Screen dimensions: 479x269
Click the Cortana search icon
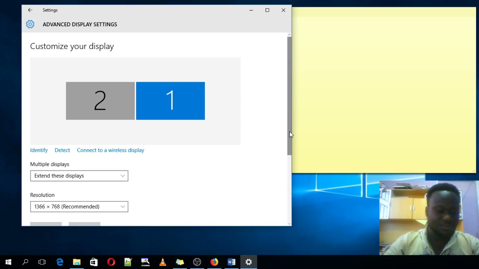(x=25, y=262)
